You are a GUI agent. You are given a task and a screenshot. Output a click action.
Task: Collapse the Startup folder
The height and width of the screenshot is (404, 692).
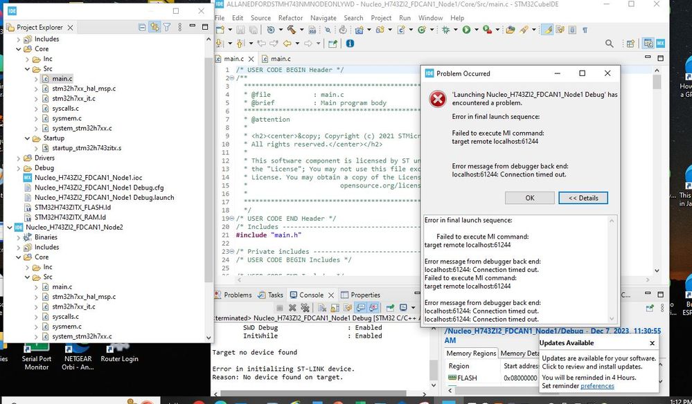pos(28,138)
